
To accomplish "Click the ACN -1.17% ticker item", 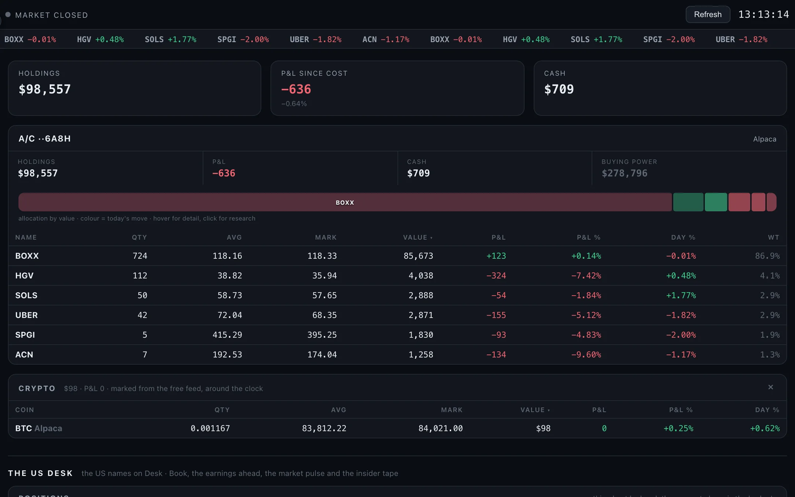I will point(386,39).
